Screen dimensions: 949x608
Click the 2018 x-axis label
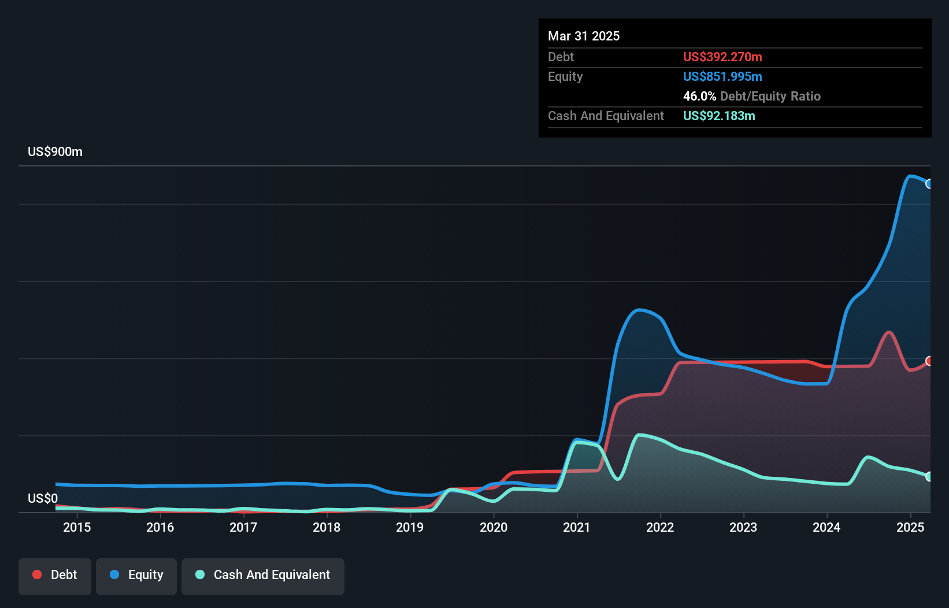(x=327, y=527)
